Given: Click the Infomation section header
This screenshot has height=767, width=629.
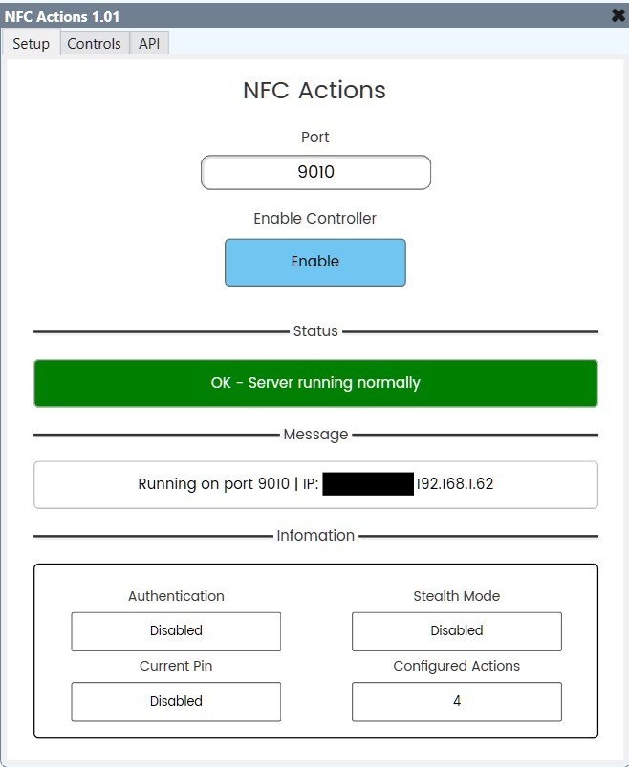Looking at the screenshot, I should coord(315,536).
